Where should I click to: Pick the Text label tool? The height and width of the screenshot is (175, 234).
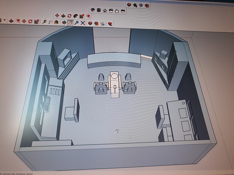(x=51, y=22)
